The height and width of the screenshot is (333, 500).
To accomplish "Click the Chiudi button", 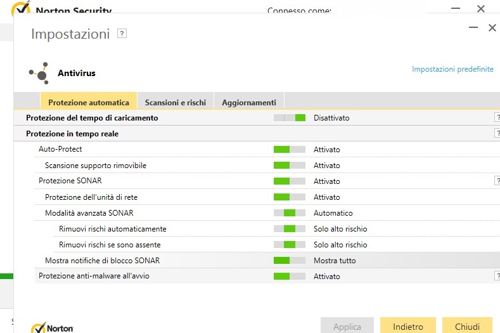I will pyautogui.click(x=467, y=326).
